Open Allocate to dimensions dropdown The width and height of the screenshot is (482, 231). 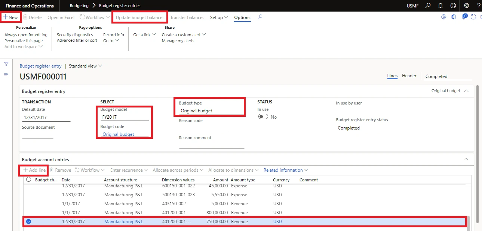click(234, 170)
